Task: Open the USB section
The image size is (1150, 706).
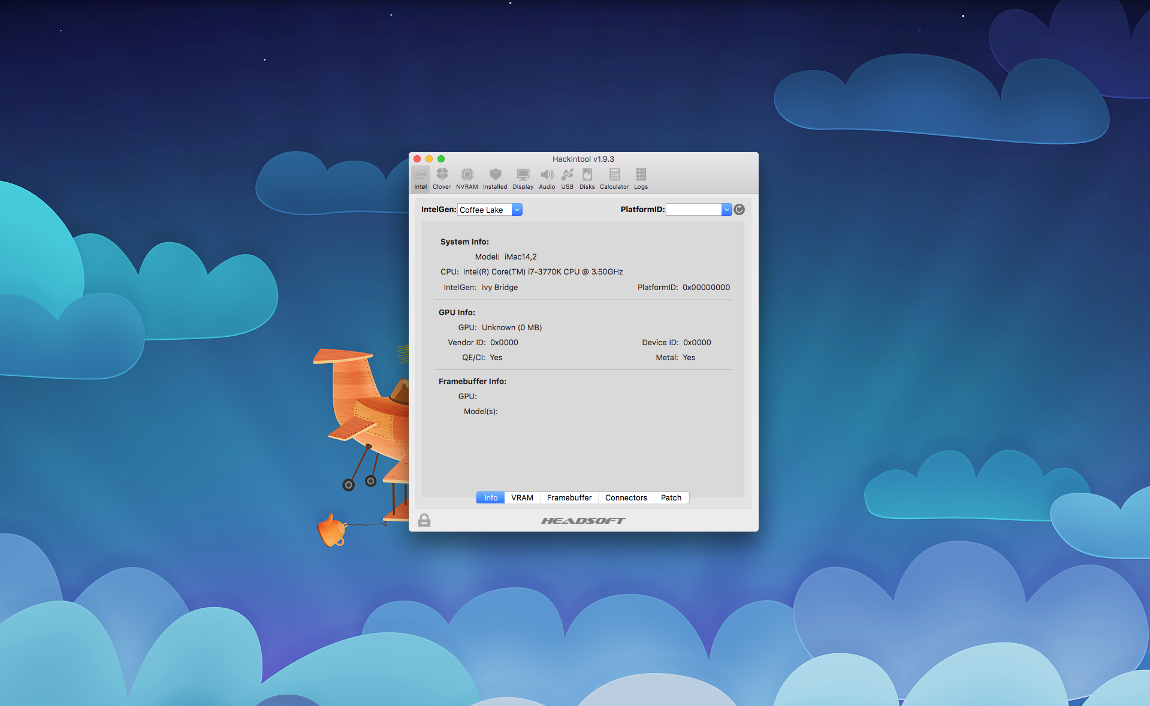Action: 567,179
